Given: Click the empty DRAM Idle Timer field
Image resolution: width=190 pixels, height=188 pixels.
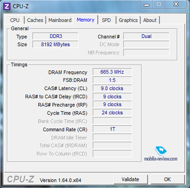Looking at the screenshot, I should coord(112,137).
